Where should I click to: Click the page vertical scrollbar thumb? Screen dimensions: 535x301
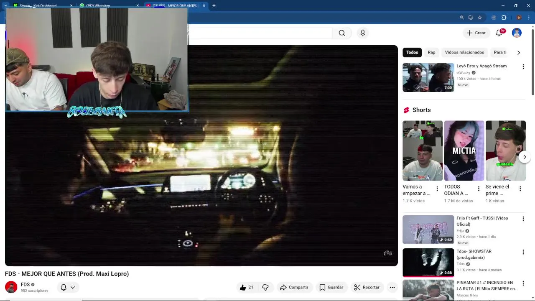pos(532,62)
